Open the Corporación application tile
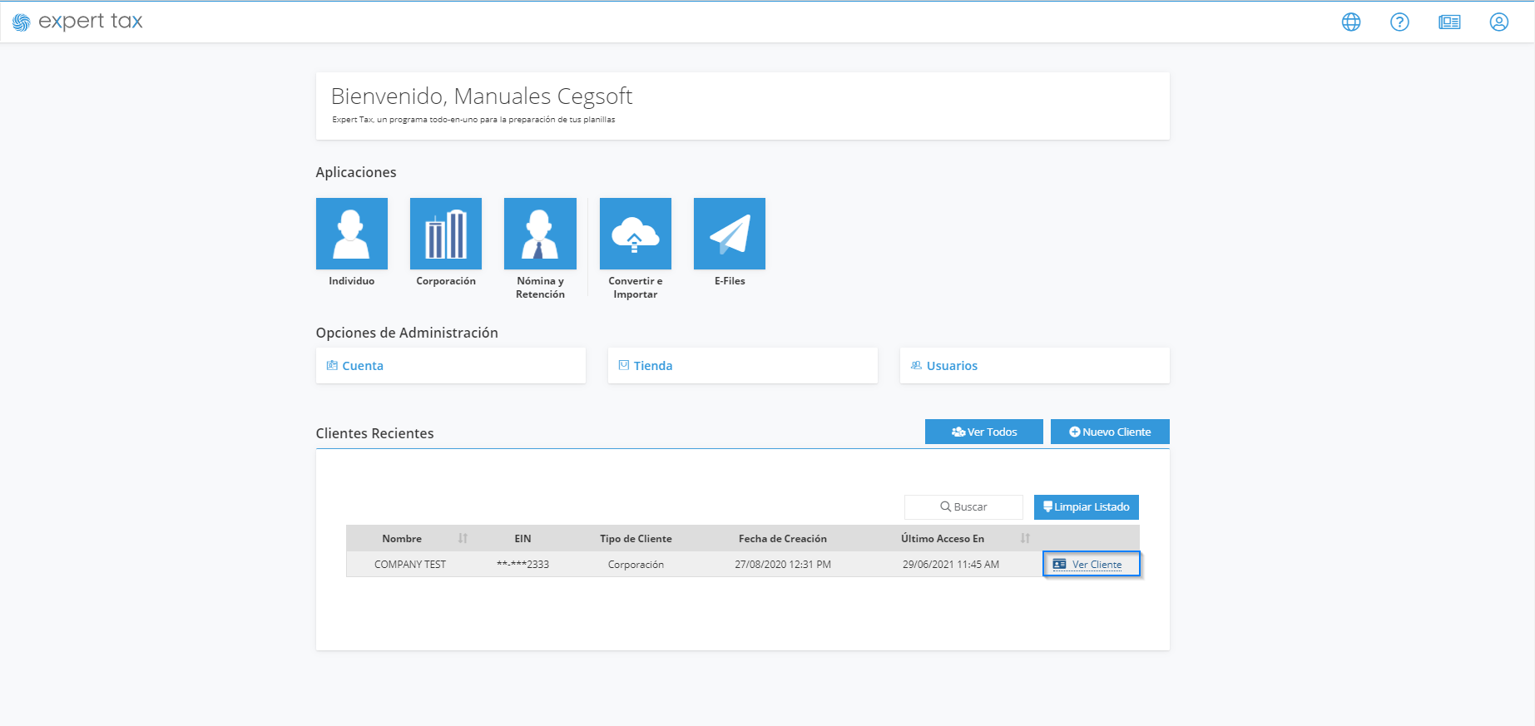The width and height of the screenshot is (1535, 726). (446, 234)
